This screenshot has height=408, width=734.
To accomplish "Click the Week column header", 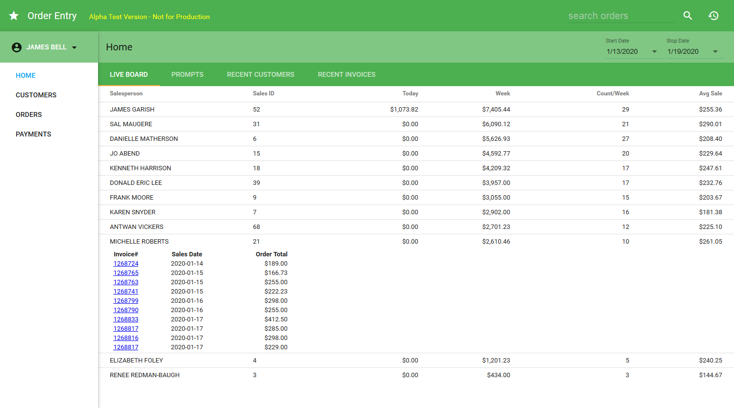I will [x=503, y=93].
